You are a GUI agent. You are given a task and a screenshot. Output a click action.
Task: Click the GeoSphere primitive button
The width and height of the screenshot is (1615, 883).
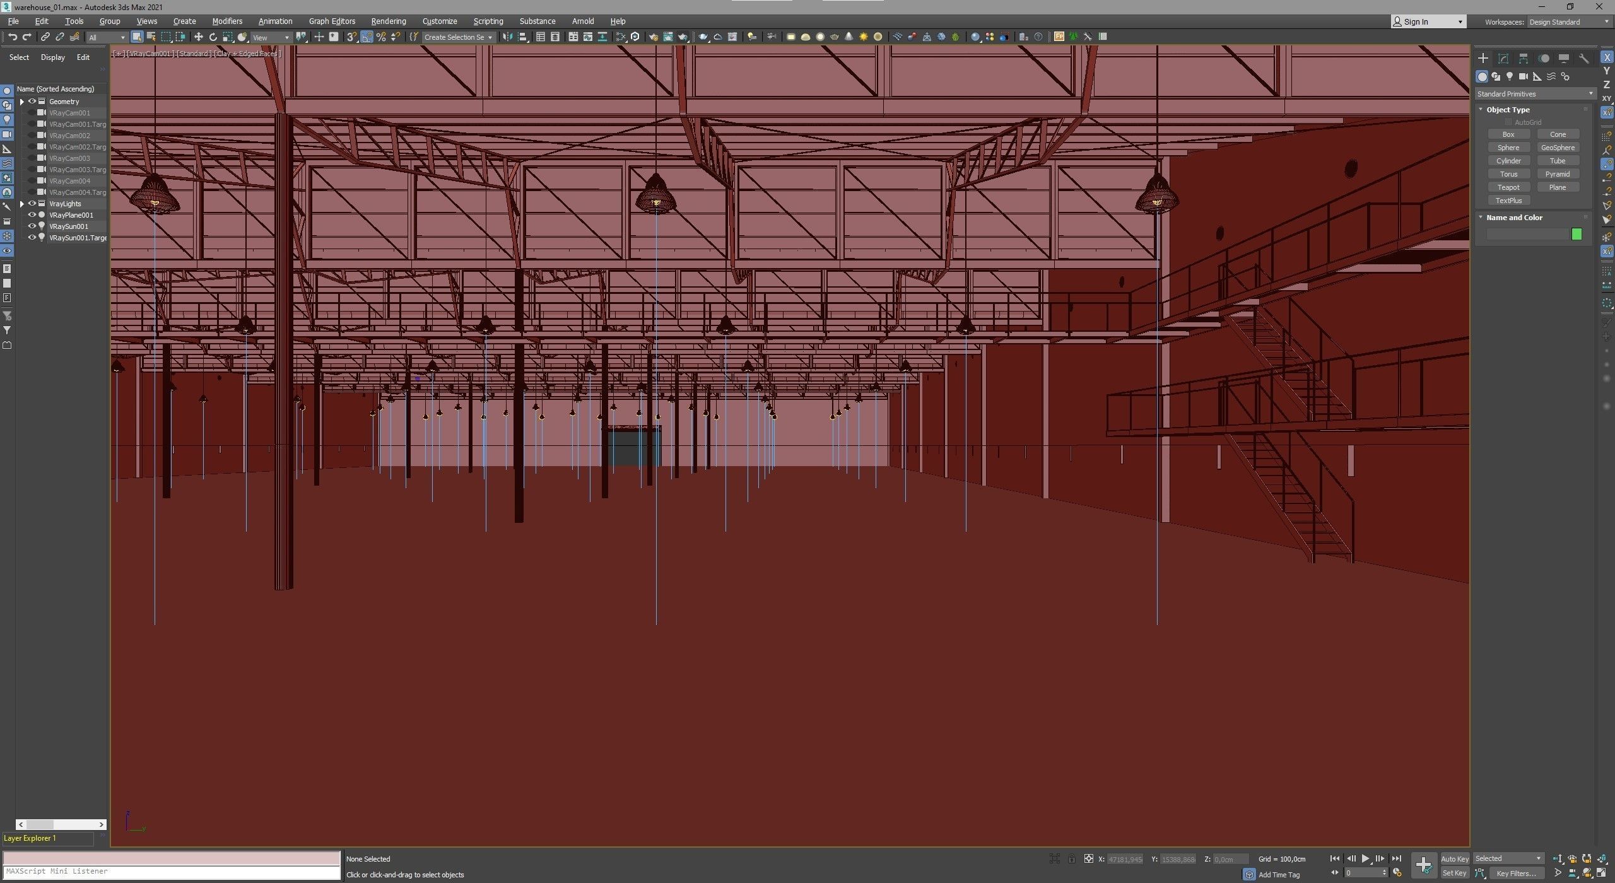click(x=1558, y=148)
